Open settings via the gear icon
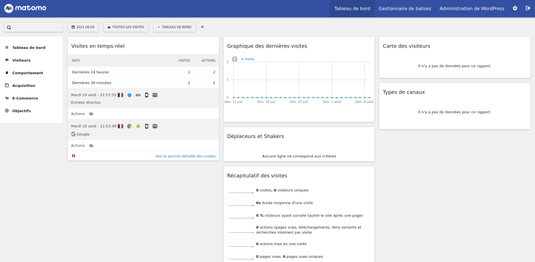535x262 pixels. pos(515,8)
